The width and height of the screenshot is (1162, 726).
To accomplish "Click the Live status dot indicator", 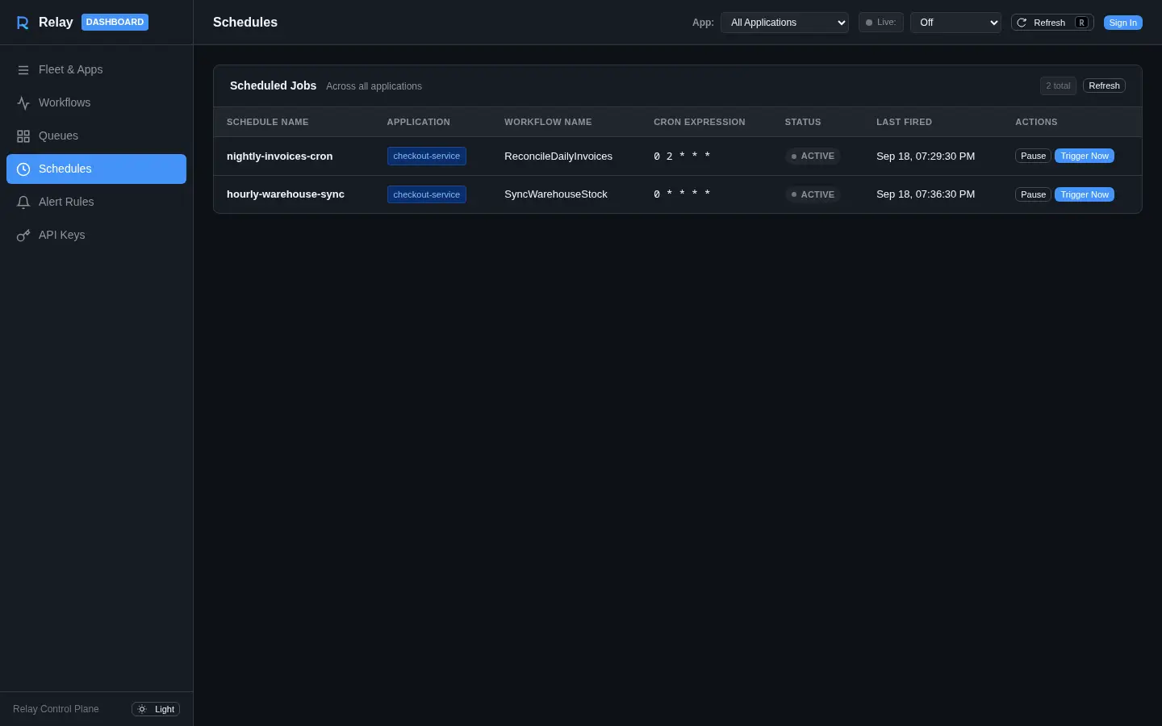I will pyautogui.click(x=869, y=23).
